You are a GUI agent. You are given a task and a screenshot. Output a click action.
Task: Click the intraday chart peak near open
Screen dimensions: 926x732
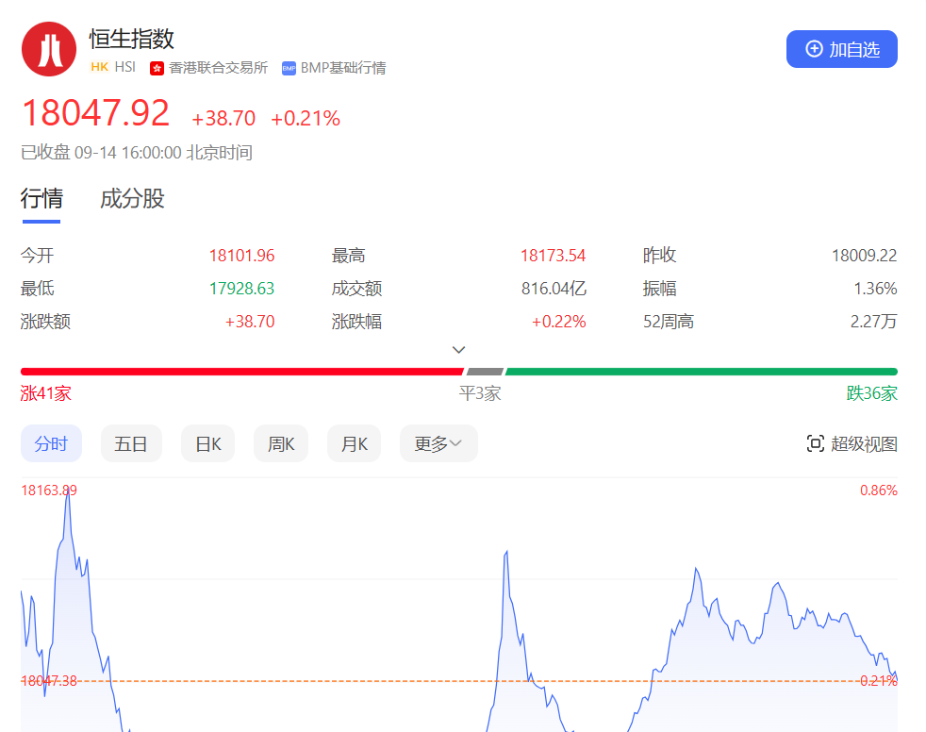click(x=68, y=492)
